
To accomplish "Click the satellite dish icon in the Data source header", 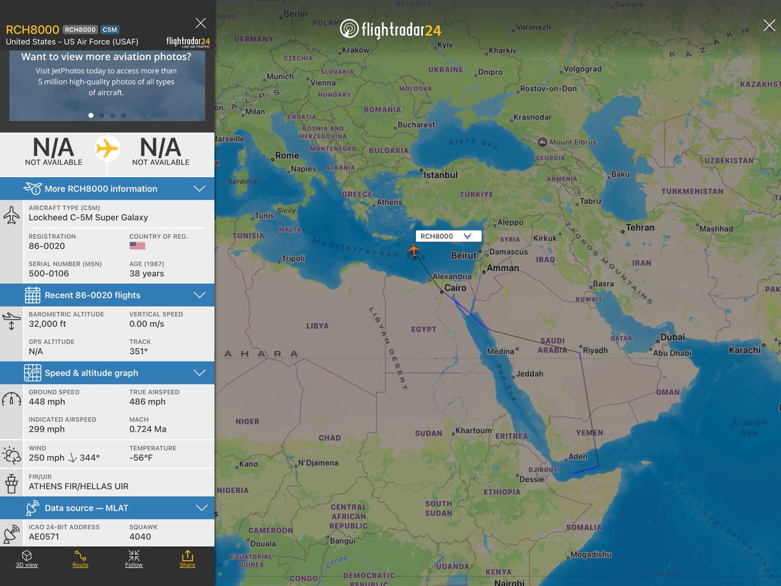I will [x=33, y=508].
